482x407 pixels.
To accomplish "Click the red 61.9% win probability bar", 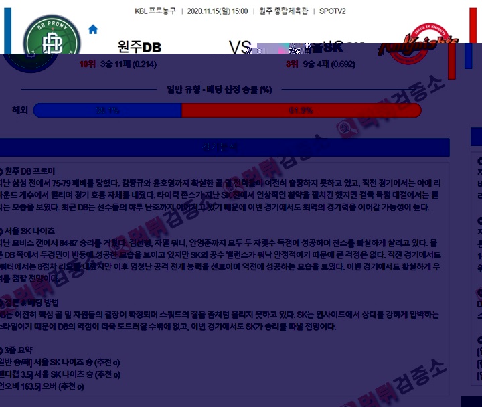I will pos(301,110).
